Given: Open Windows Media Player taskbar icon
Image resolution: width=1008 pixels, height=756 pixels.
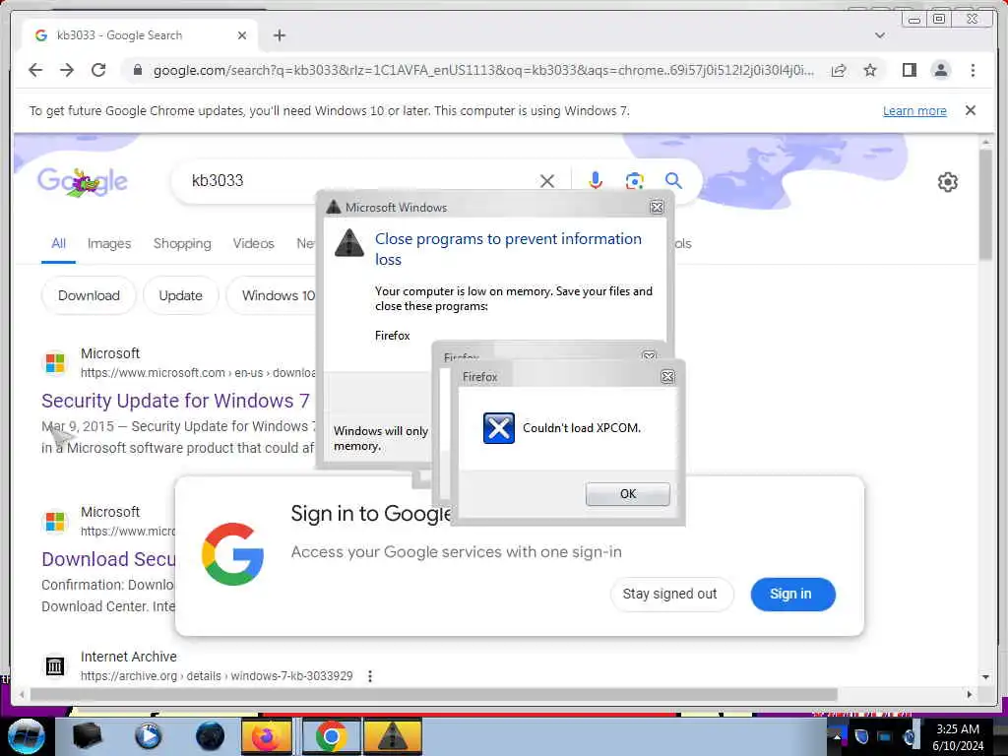Looking at the screenshot, I should coord(148,736).
